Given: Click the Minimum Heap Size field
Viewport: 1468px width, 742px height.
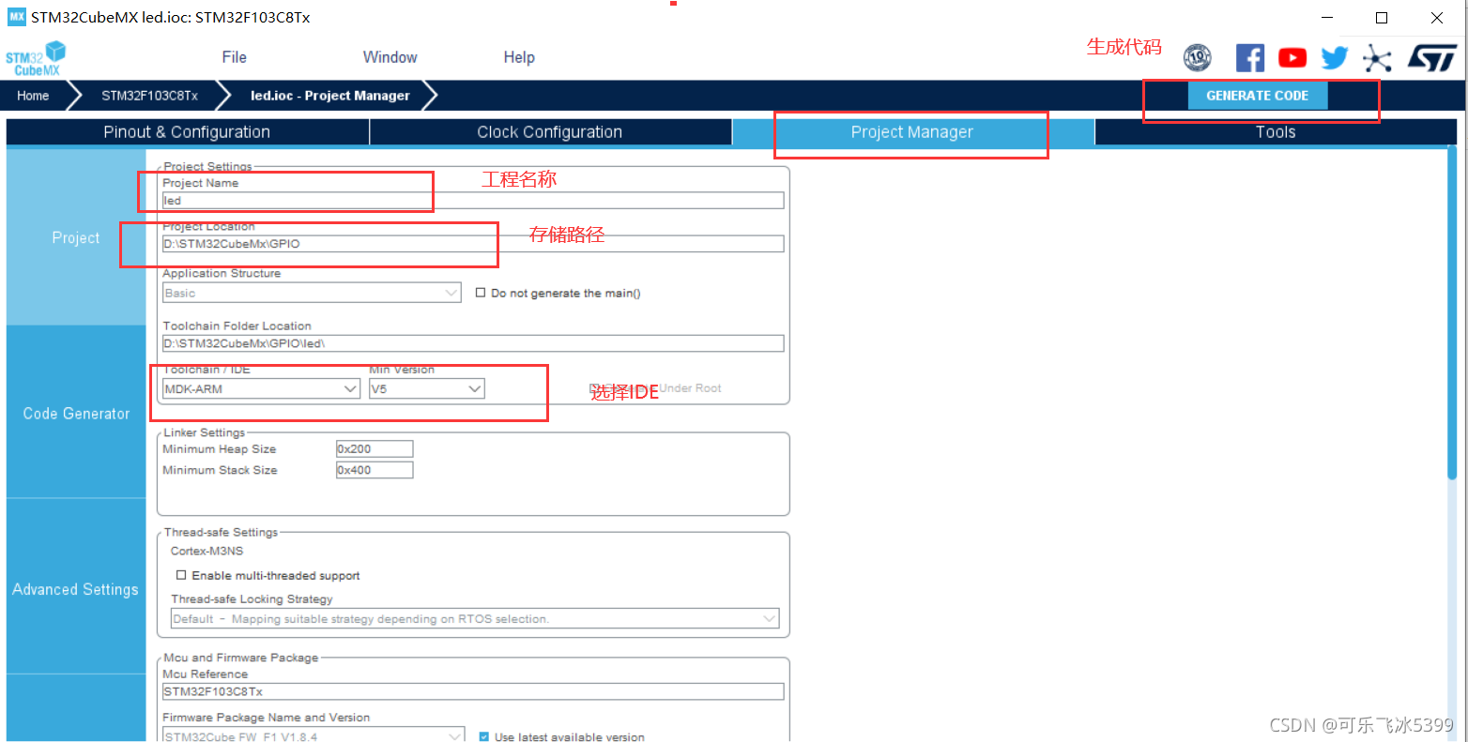Looking at the screenshot, I should 375,449.
